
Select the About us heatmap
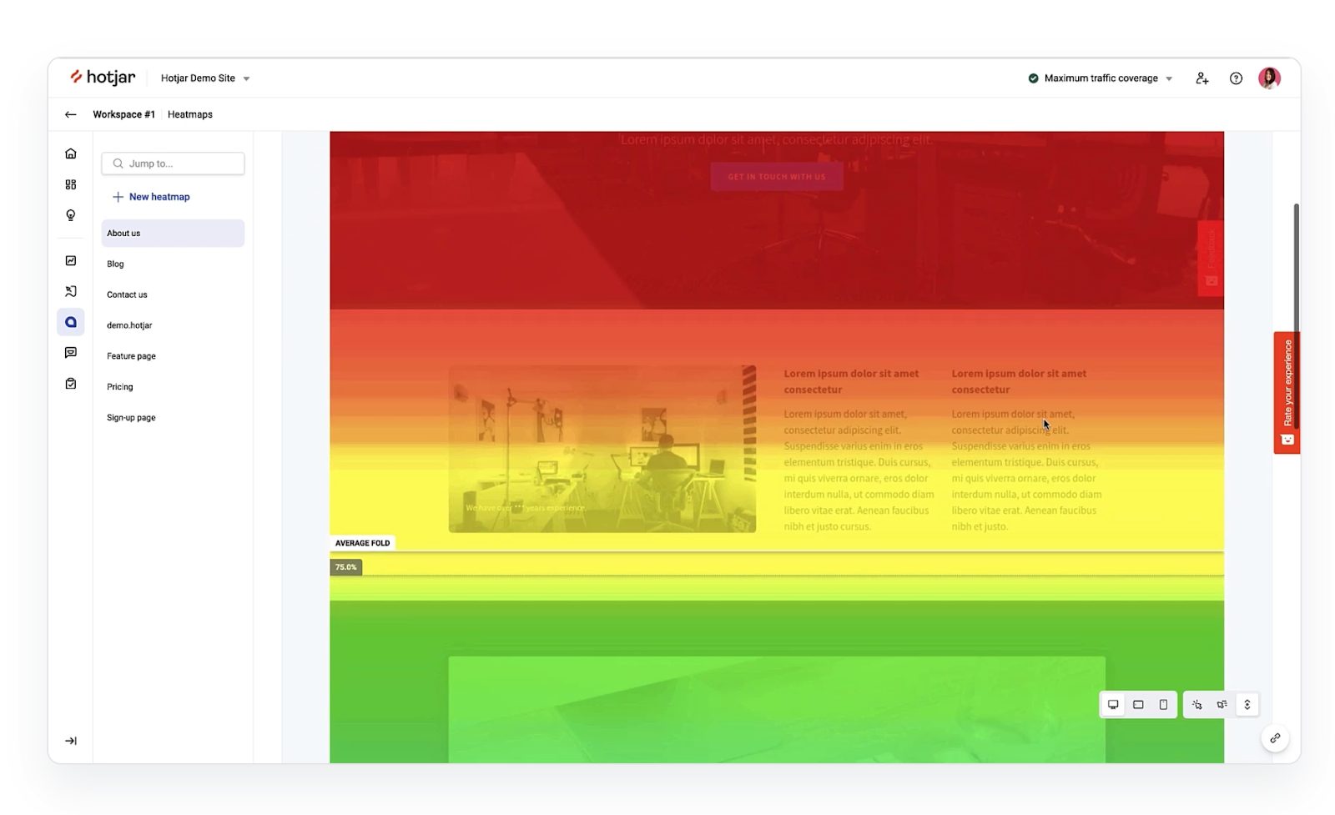(173, 234)
